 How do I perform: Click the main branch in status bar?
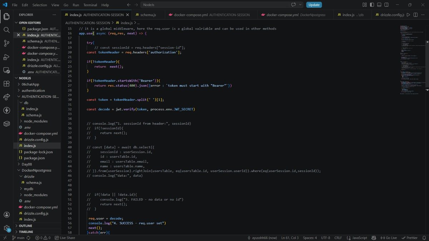(18, 238)
